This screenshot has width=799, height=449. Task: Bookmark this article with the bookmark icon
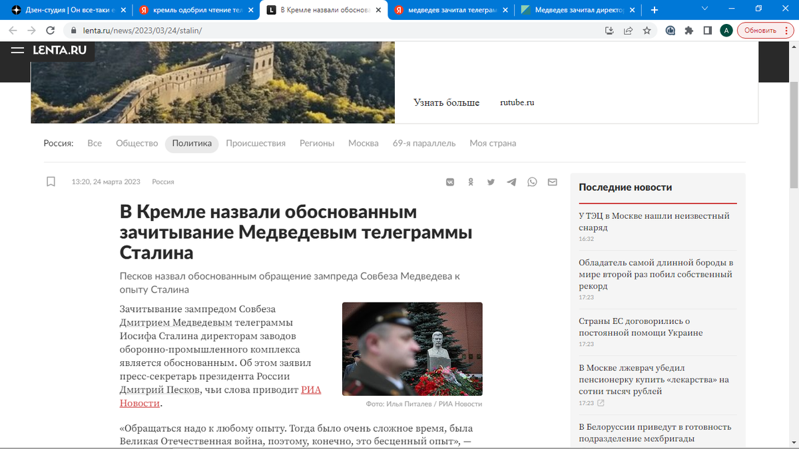tap(51, 182)
